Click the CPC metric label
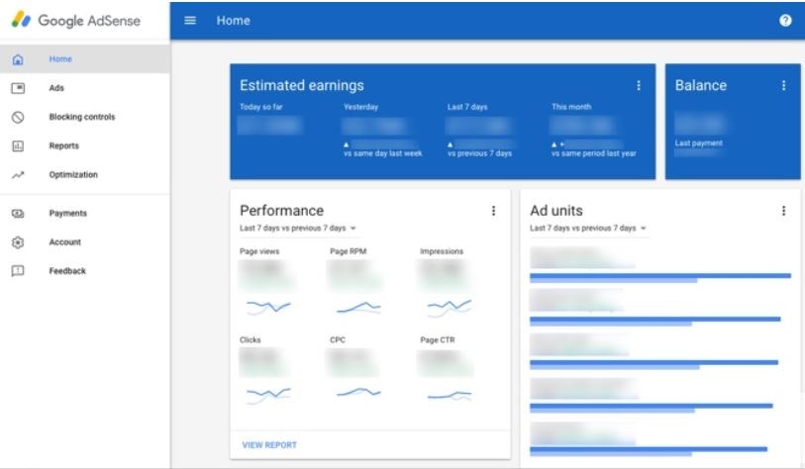805x469 pixels. pos(338,340)
